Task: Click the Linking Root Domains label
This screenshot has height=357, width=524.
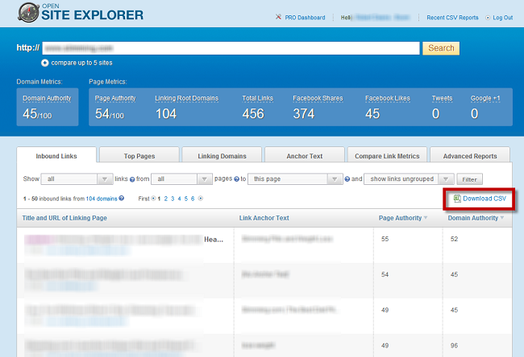Action: pyautogui.click(x=186, y=98)
